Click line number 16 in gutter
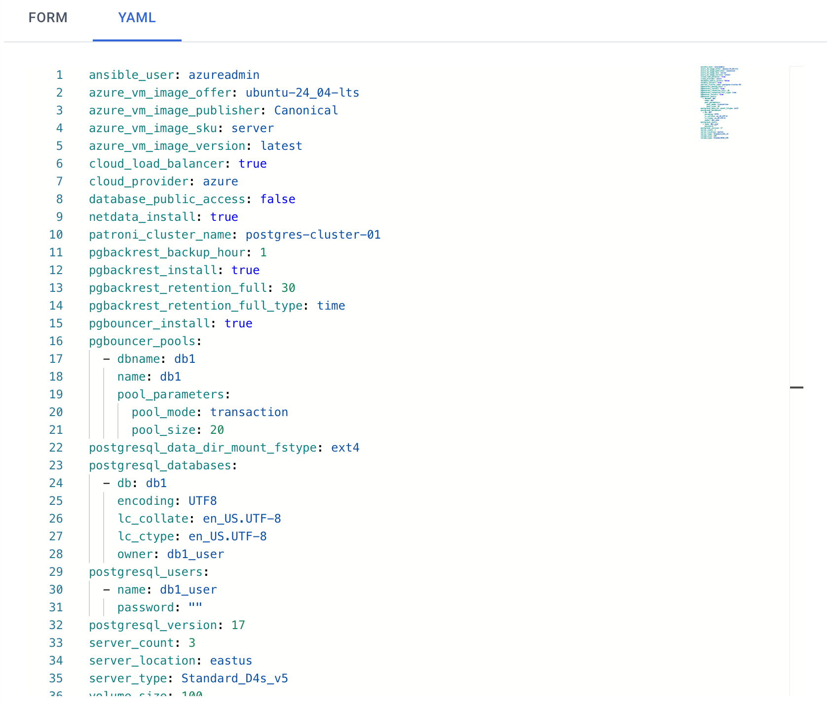 [x=56, y=341]
